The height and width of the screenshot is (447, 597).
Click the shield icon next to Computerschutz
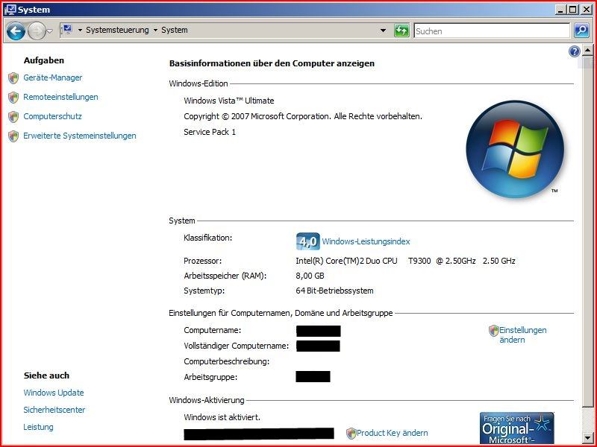pos(13,117)
